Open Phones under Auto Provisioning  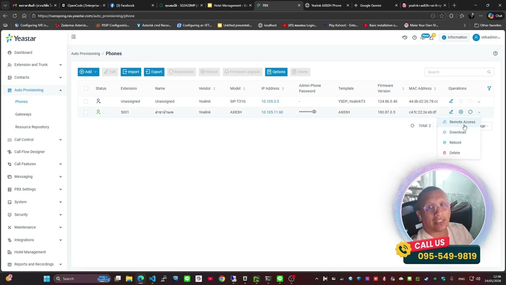click(21, 102)
